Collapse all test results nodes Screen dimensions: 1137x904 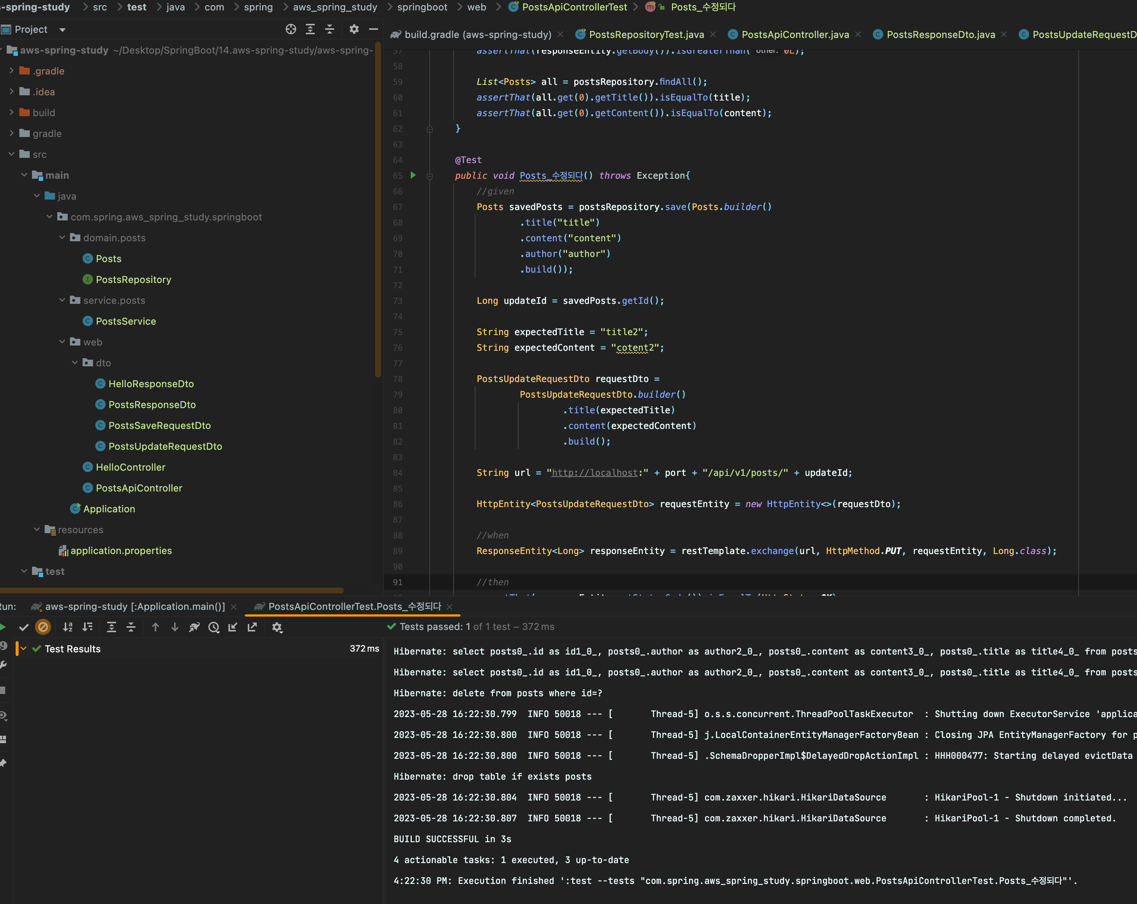131,627
